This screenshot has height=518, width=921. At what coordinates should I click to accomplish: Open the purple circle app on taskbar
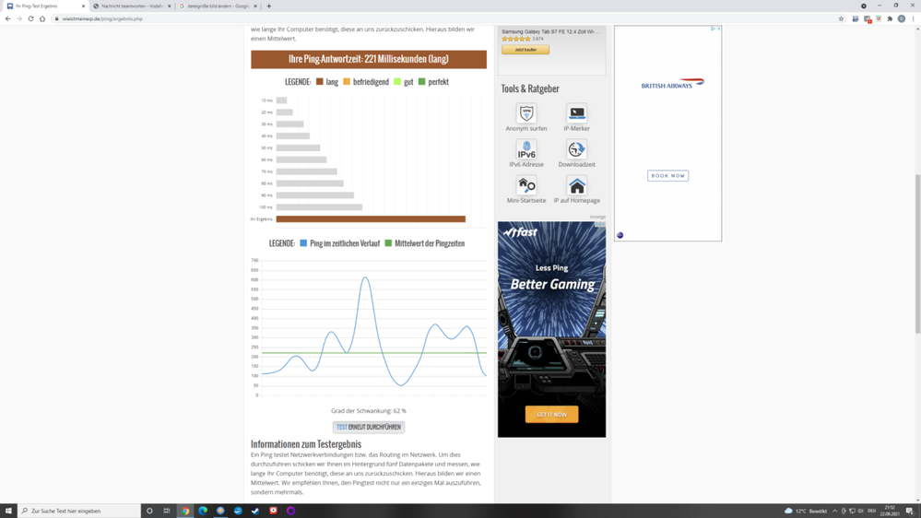pyautogui.click(x=290, y=511)
